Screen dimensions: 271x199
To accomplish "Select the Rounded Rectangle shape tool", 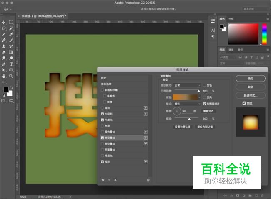I will 11,70.
